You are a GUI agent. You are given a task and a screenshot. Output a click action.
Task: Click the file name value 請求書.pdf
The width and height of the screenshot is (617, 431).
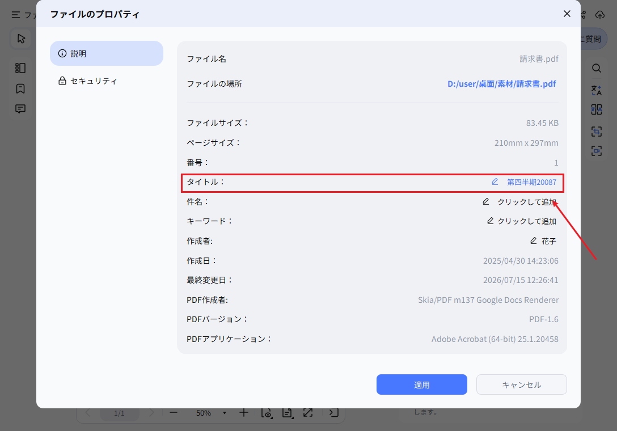coord(539,58)
